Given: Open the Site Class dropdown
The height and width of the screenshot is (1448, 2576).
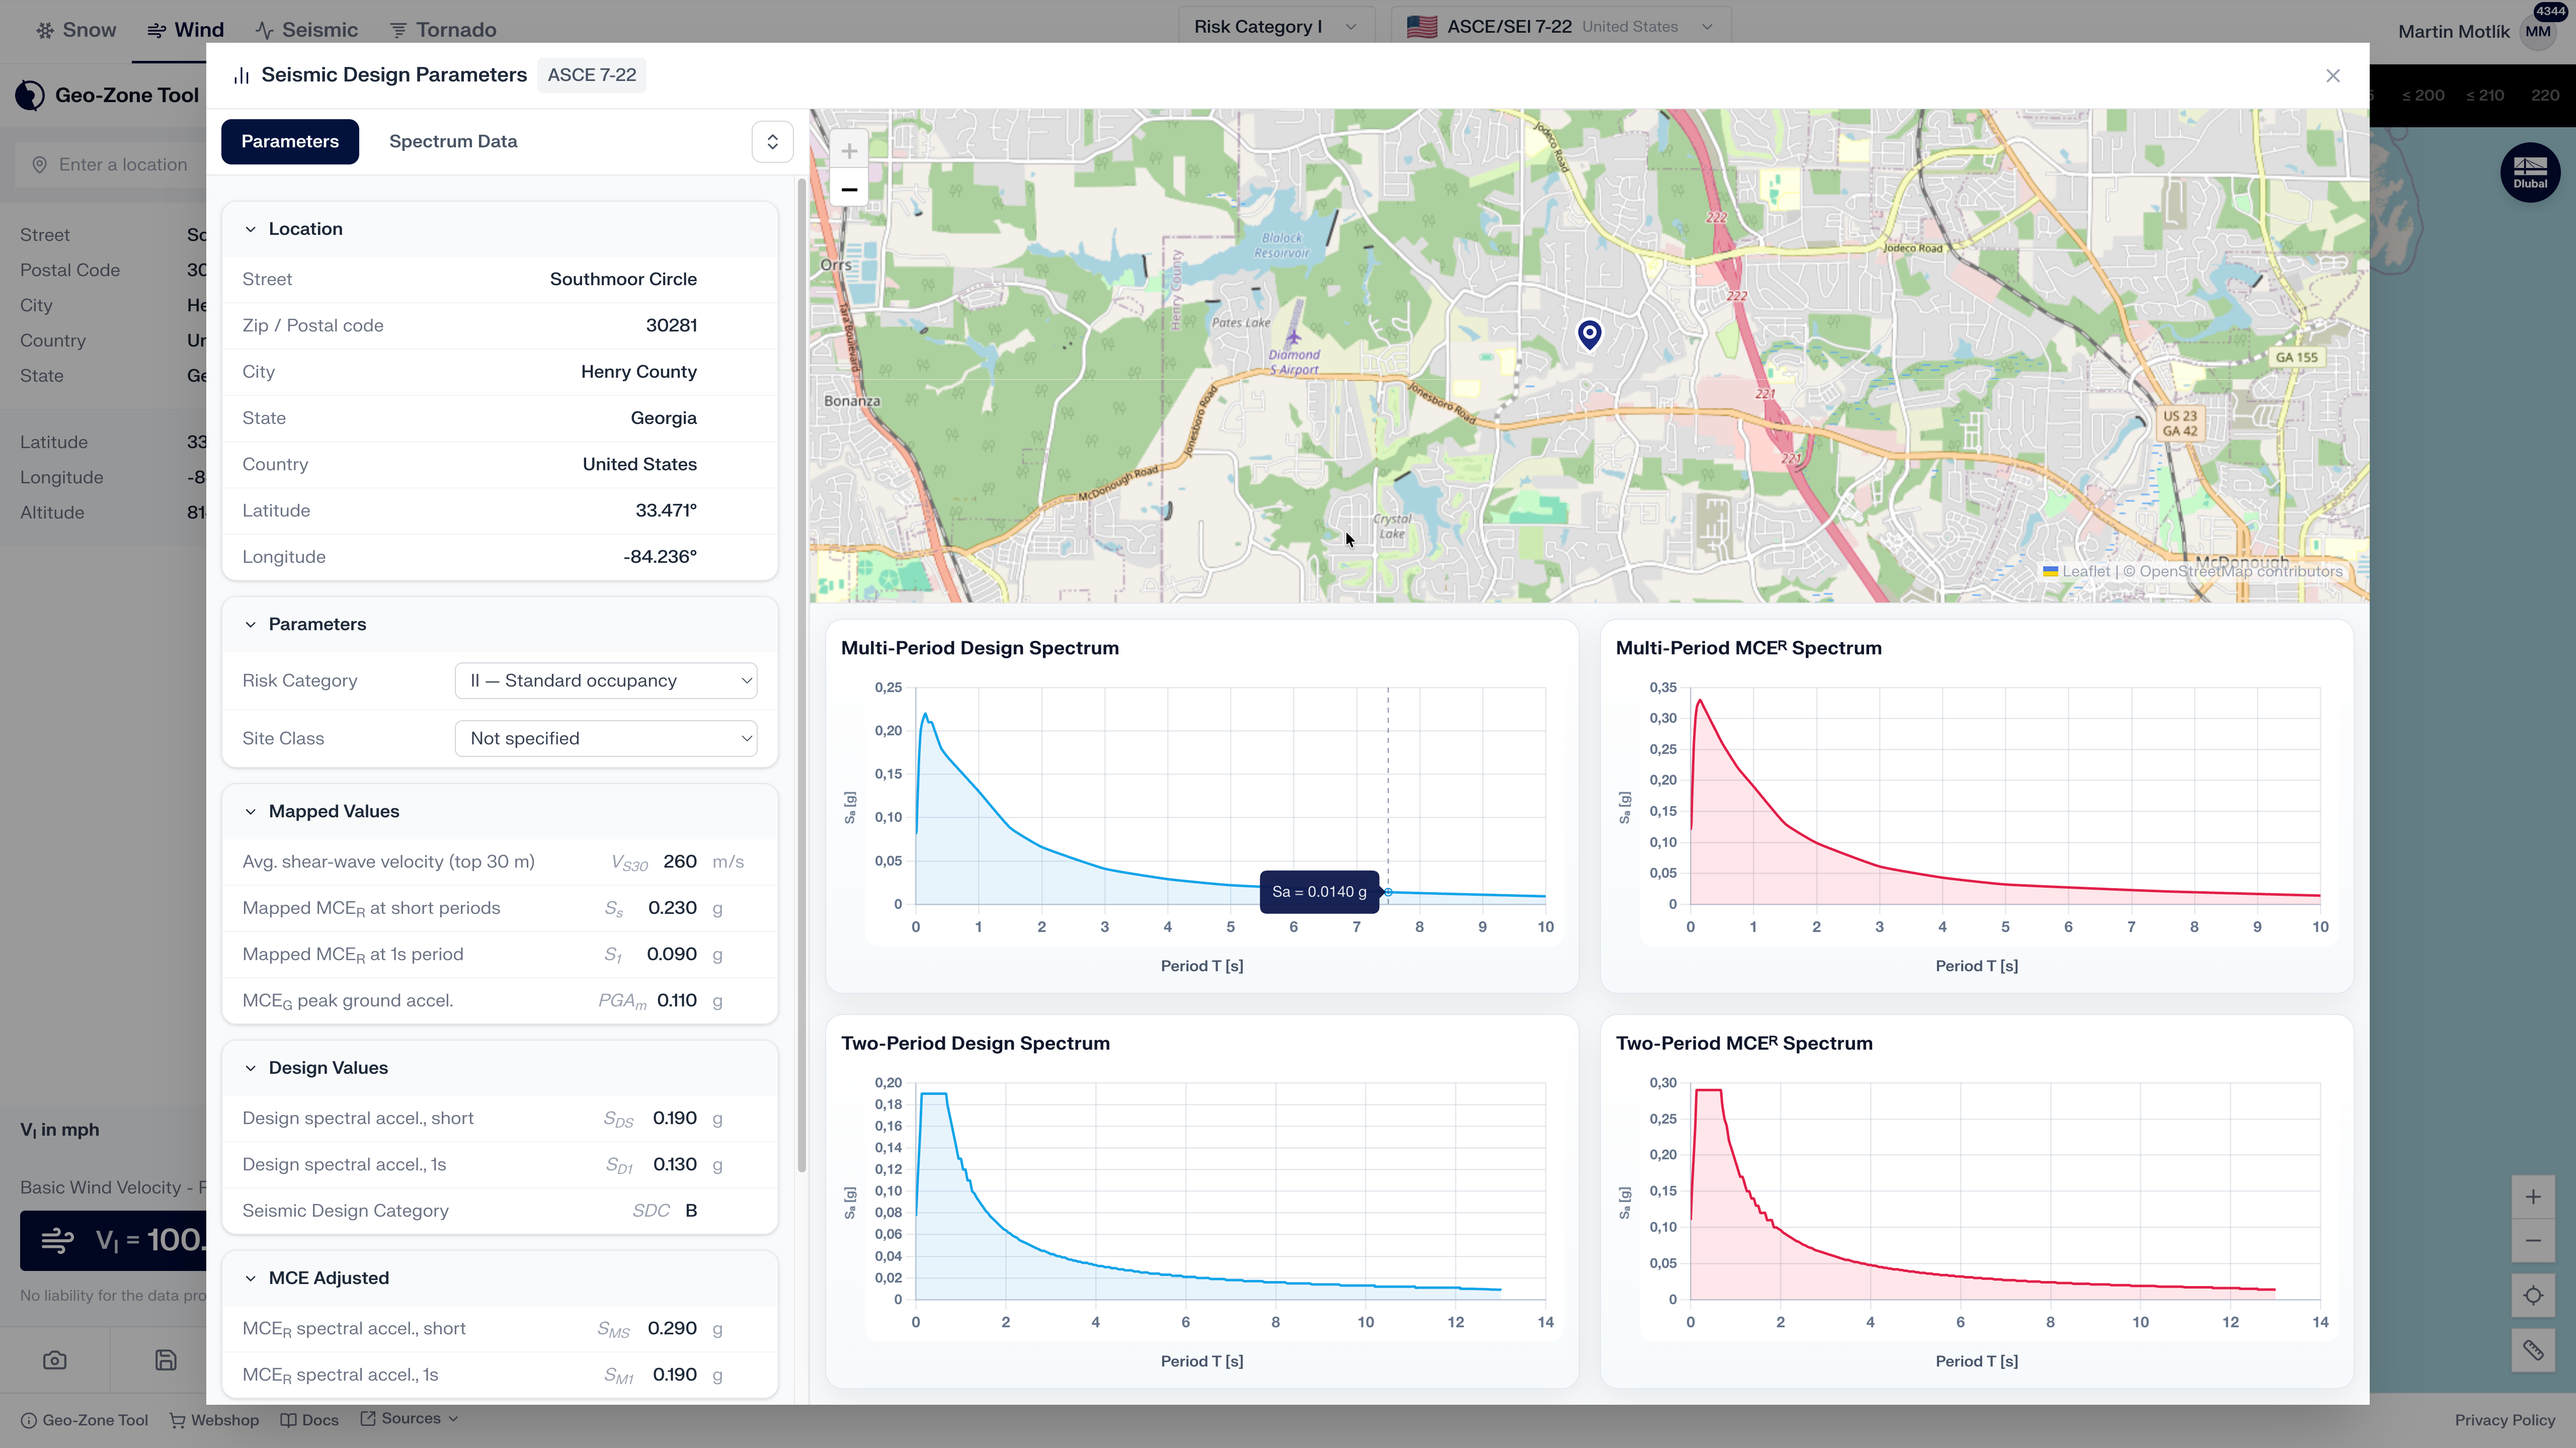Looking at the screenshot, I should (606, 739).
